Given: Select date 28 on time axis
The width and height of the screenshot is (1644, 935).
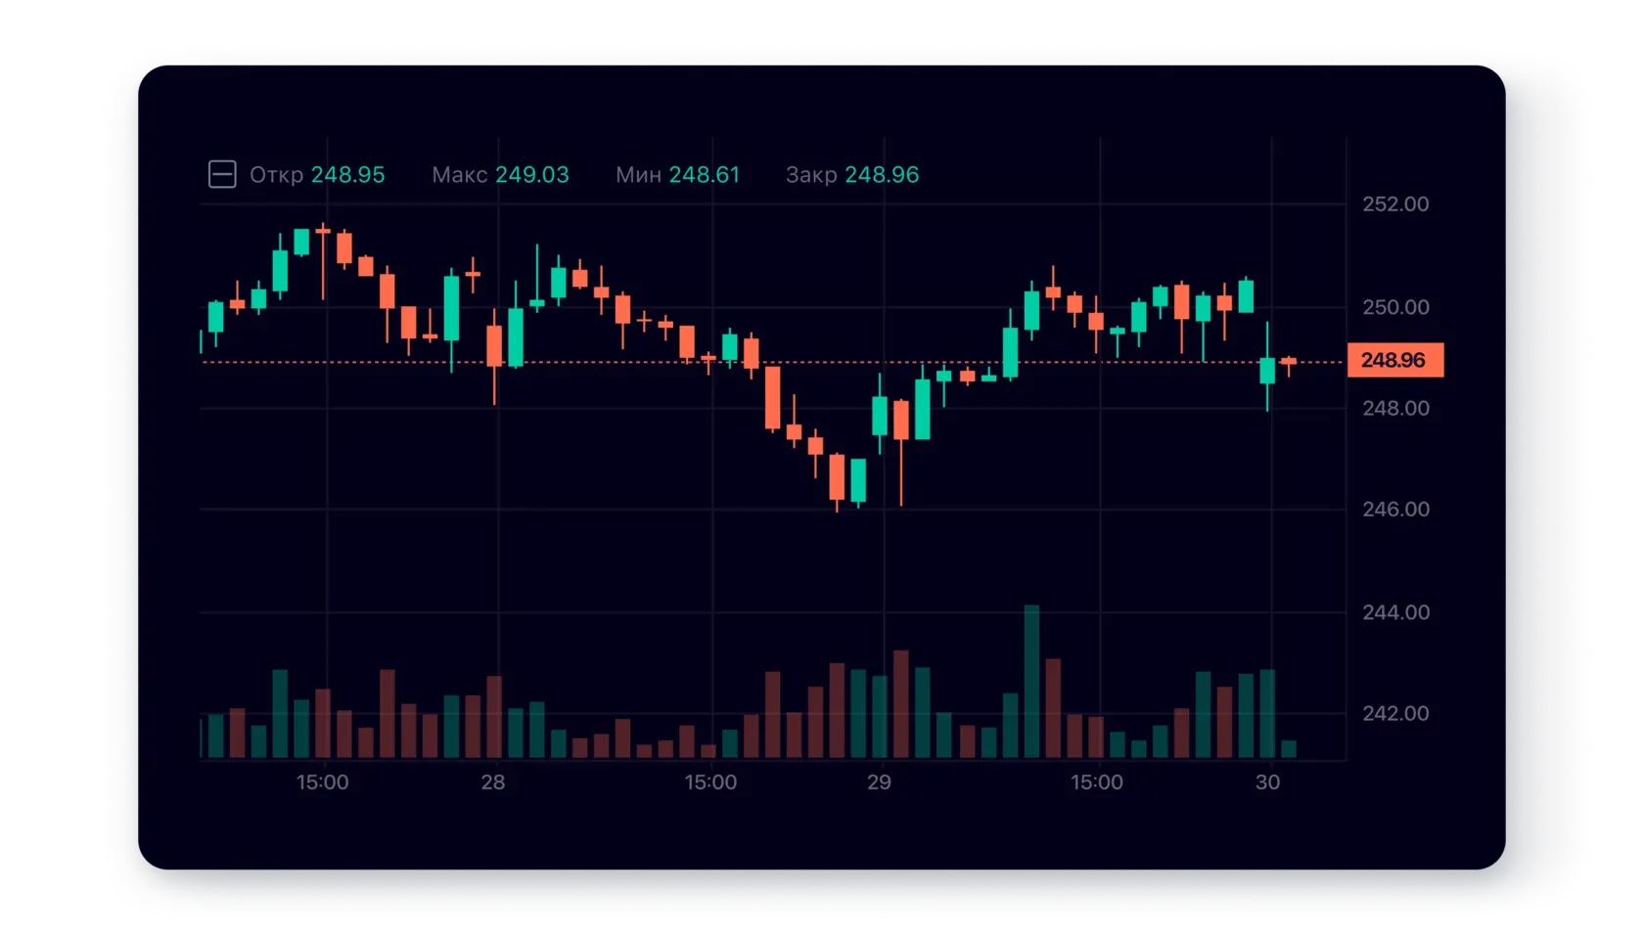Looking at the screenshot, I should pyautogui.click(x=493, y=782).
